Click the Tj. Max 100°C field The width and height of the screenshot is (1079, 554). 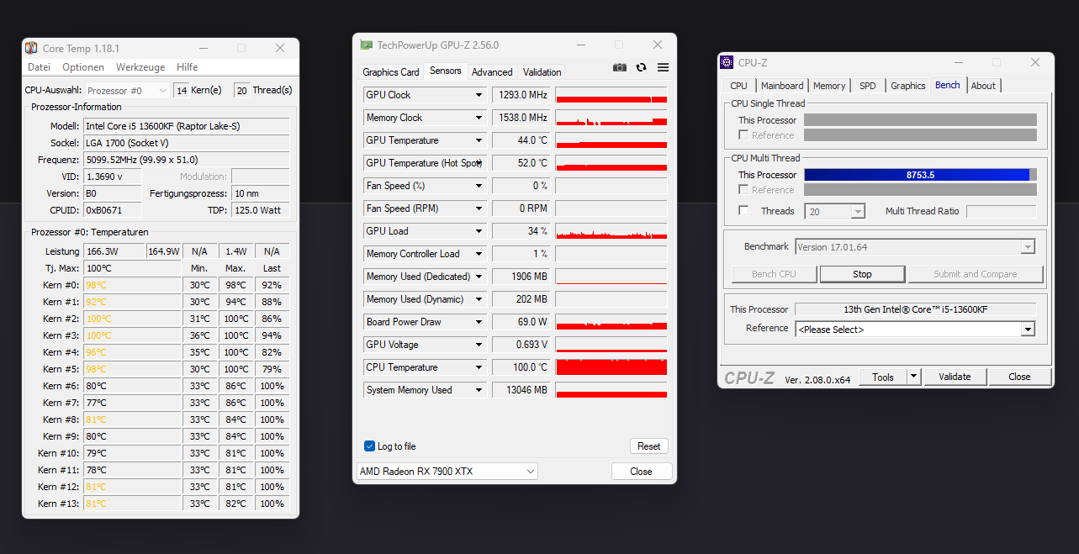[x=132, y=268]
